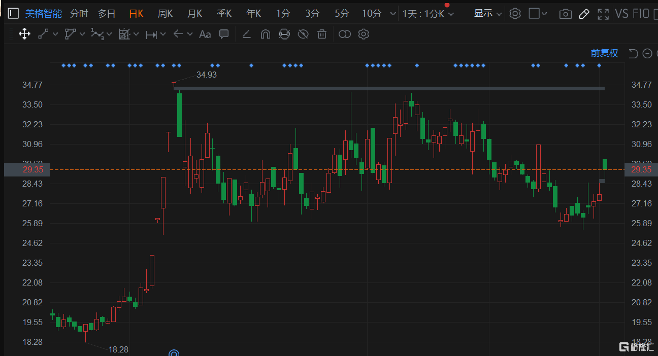Select the trend line drawing tool
Image resolution: width=658 pixels, height=356 pixels.
point(44,34)
